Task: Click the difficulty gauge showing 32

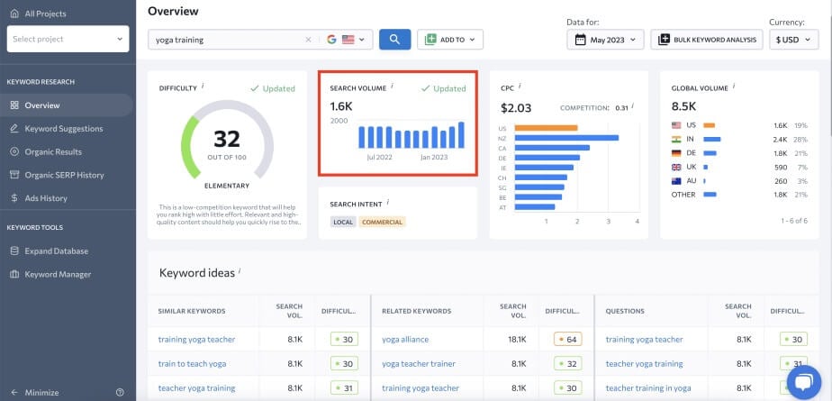Action: coord(227,139)
